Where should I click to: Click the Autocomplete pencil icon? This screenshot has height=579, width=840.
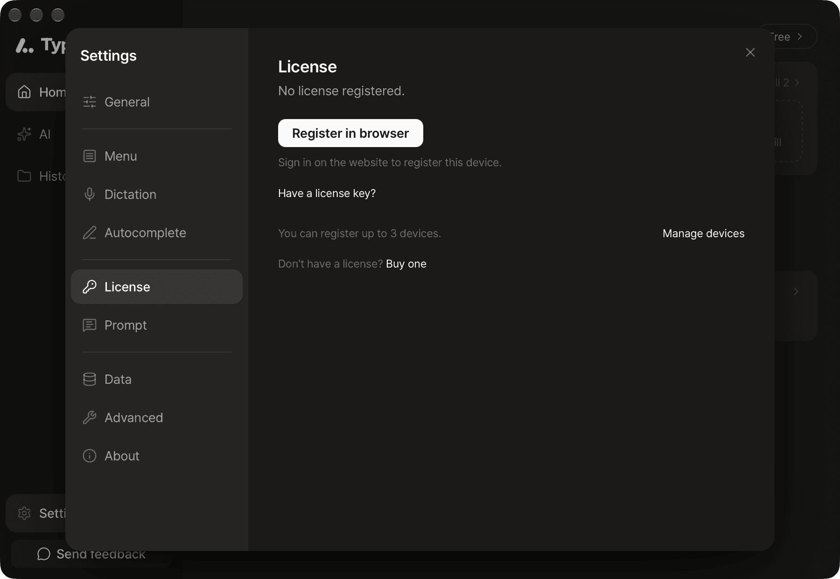[x=90, y=233]
